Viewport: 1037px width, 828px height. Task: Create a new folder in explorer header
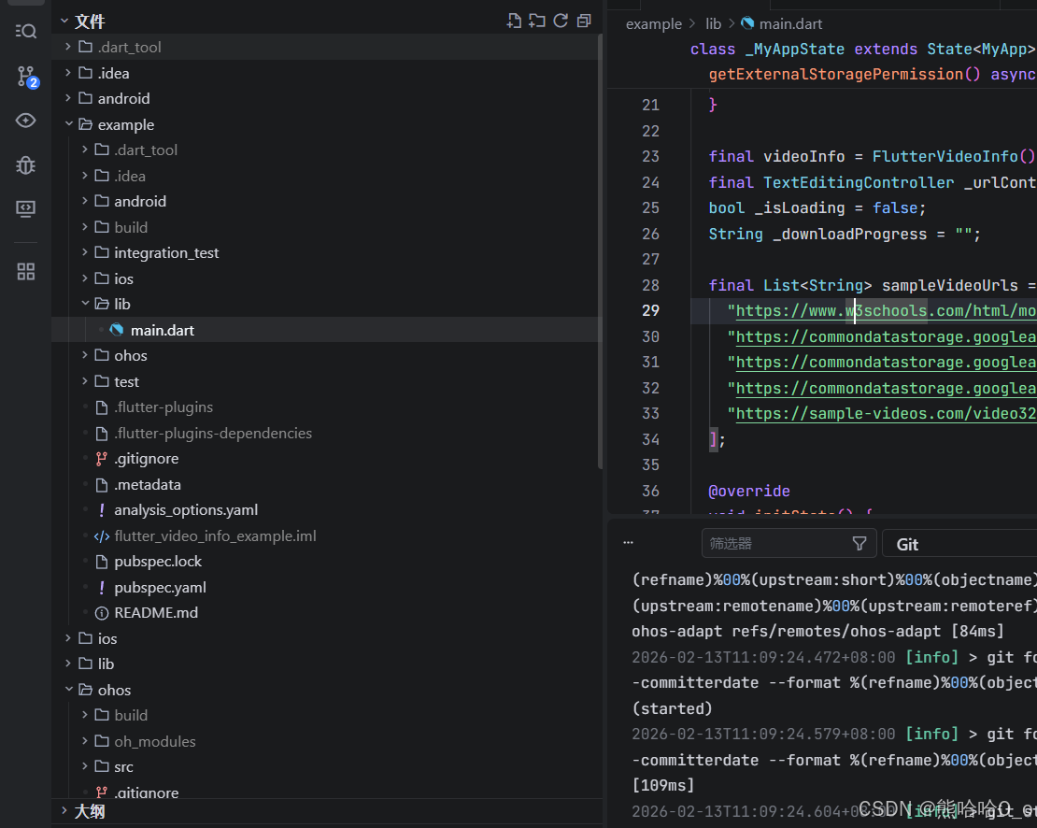537,21
